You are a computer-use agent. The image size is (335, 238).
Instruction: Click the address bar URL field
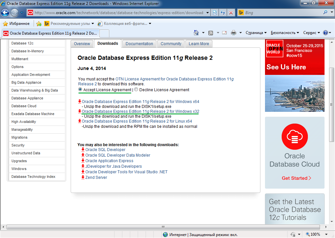click(119, 13)
